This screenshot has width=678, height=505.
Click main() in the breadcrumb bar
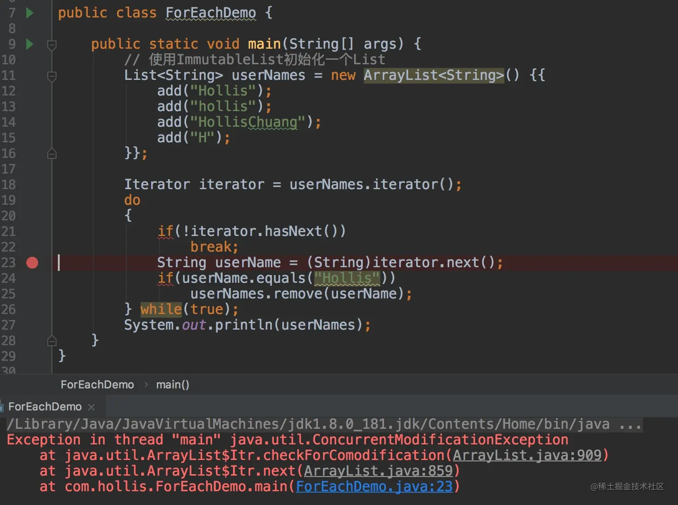173,385
